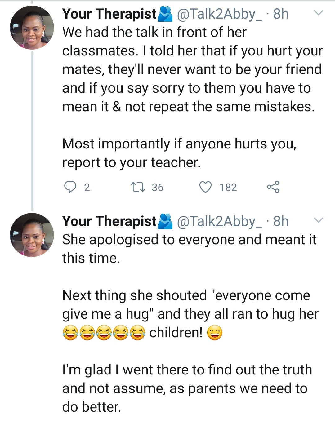Open the '8h' timestamp on the second tweet
335x421 pixels.
(281, 221)
